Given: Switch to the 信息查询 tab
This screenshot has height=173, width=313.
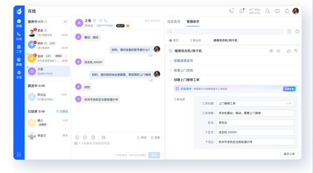Looking at the screenshot, I should pos(173,22).
